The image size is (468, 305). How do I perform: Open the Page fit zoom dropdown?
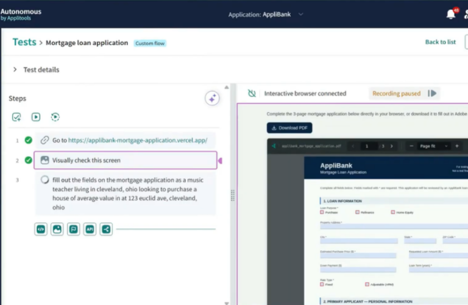[433, 146]
